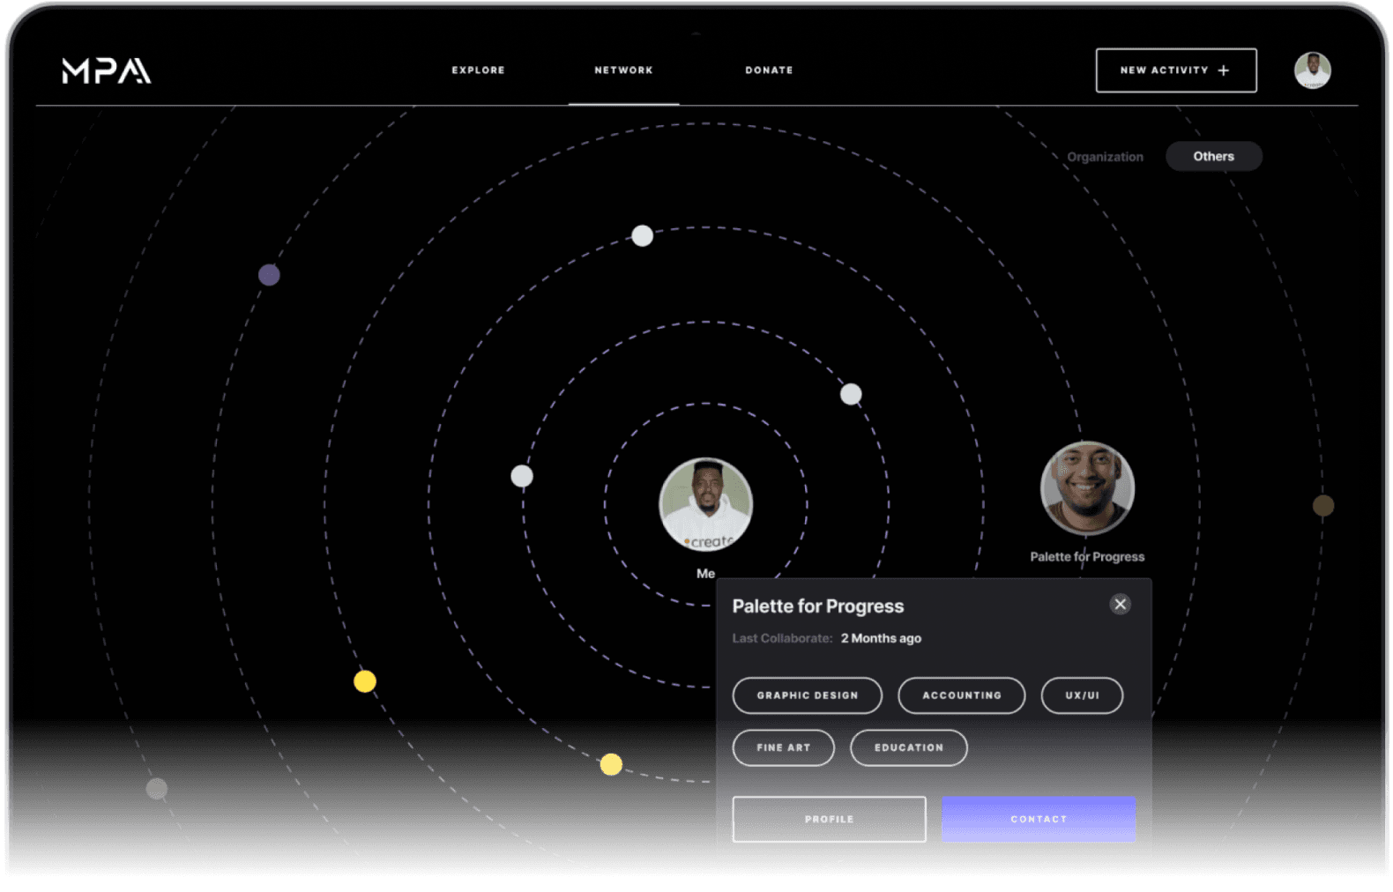Open the Explore page
Screen dimensions: 1393x892
(x=479, y=71)
